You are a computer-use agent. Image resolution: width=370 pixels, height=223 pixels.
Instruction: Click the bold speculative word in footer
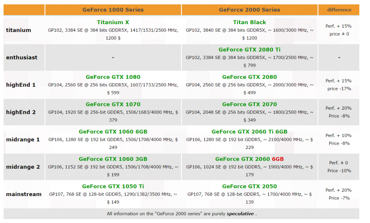point(240,214)
